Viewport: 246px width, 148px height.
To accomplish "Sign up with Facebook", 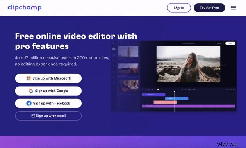I will point(48,103).
